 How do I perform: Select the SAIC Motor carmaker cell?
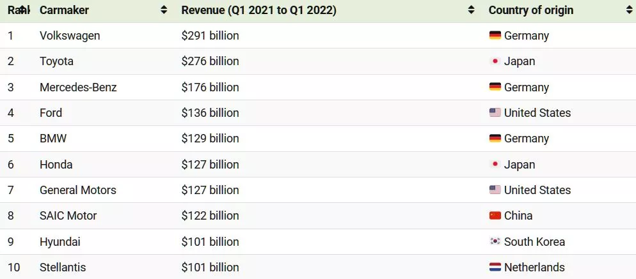[x=68, y=215]
